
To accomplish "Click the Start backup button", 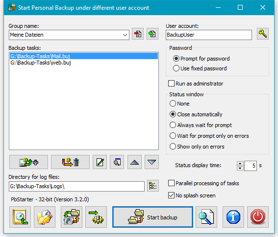I will coord(152,217).
